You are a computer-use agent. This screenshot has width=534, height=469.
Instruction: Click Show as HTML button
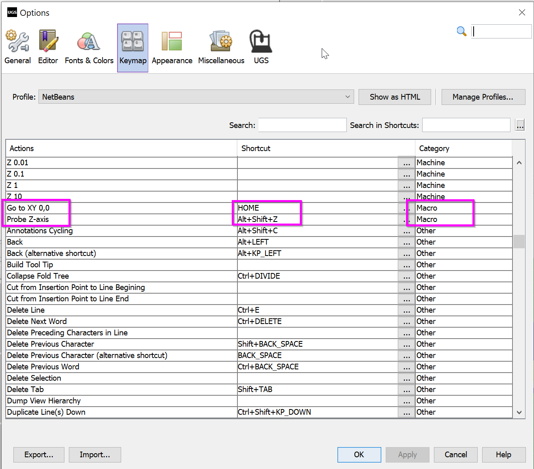pos(395,97)
